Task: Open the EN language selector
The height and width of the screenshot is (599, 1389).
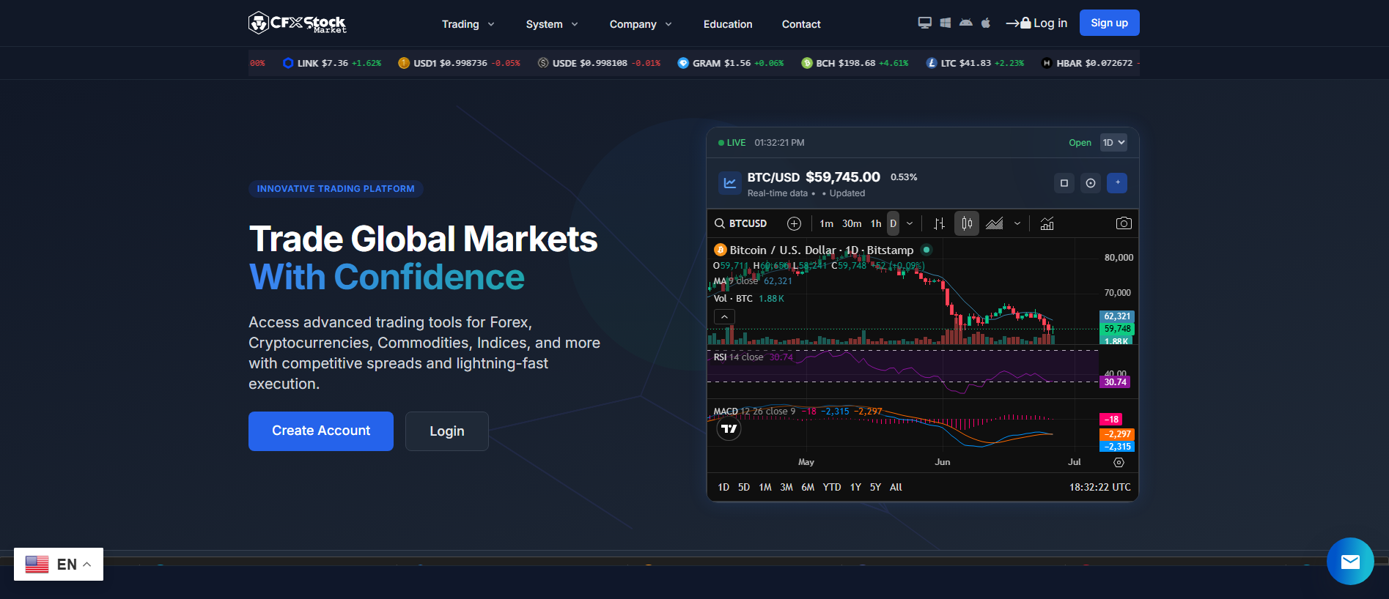Action: (x=59, y=564)
